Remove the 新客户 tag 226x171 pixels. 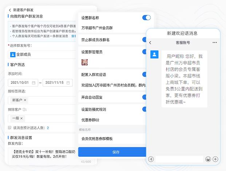(25, 100)
